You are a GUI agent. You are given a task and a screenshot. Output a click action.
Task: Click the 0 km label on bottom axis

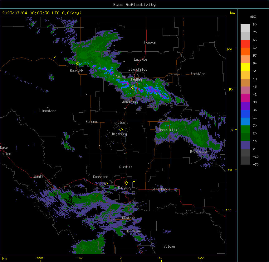[120, 258]
